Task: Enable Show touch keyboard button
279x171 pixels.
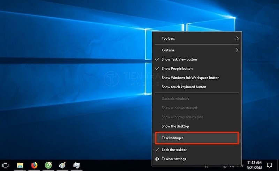Action: 184,87
